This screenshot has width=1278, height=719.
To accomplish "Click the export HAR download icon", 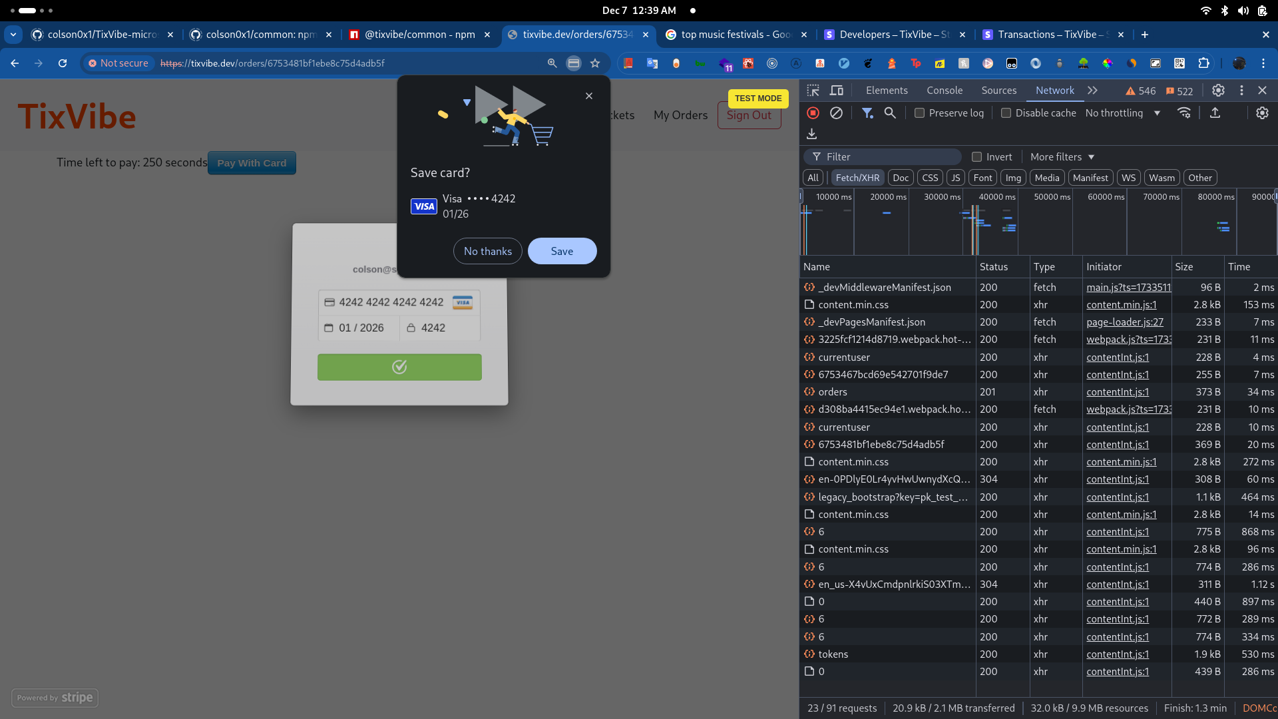I will [811, 134].
